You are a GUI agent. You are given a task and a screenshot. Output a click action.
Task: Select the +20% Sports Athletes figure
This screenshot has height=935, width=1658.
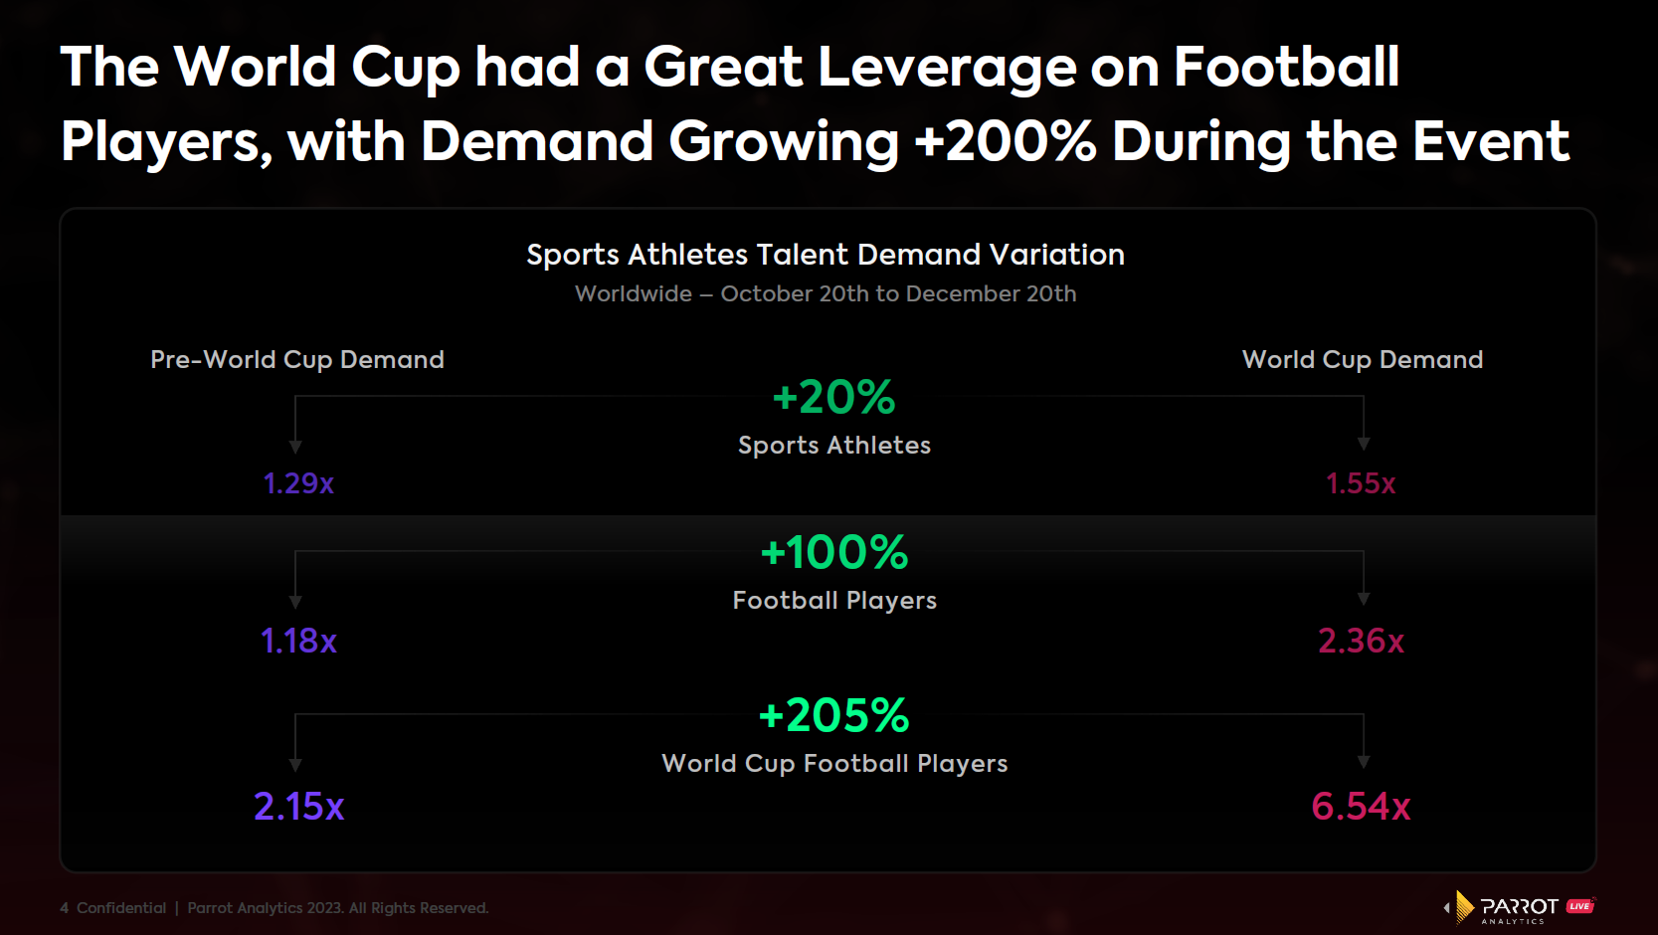(833, 398)
